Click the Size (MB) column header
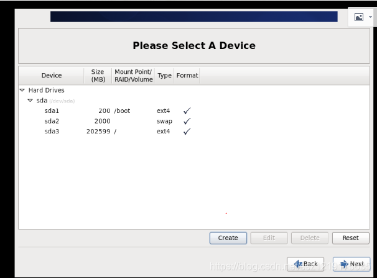Screen dimensions: 377x278 click(x=98, y=75)
